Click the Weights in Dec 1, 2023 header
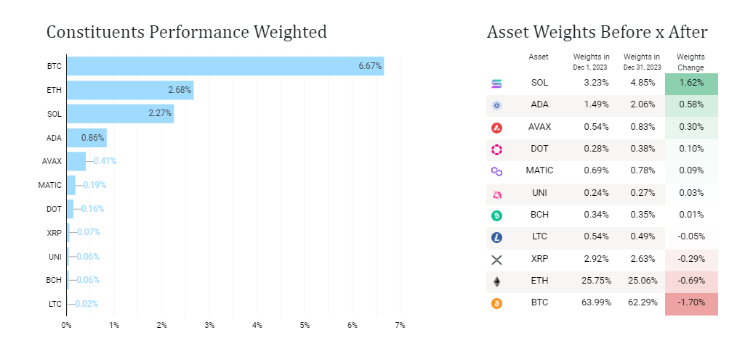 tap(591, 62)
